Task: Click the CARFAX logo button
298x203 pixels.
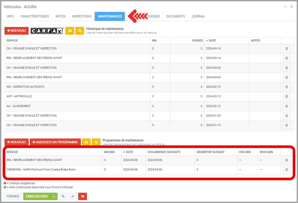Action: [x=47, y=31]
